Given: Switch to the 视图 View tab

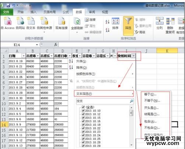Looking at the screenshot, I should (x=105, y=12).
